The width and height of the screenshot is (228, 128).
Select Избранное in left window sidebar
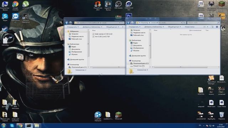click(74, 31)
